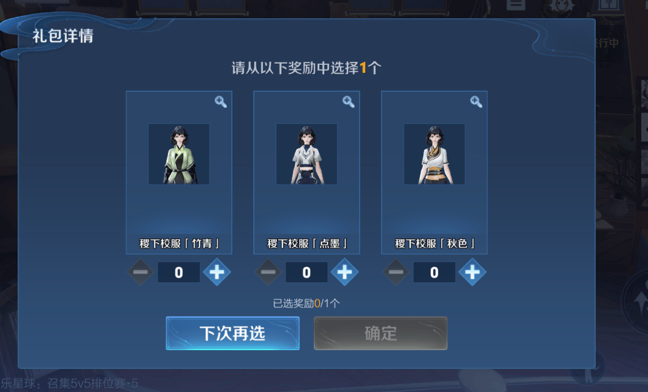Increase 稷下校服「秋色」 count with plus button
Image resolution: width=648 pixels, height=392 pixels.
tap(473, 272)
